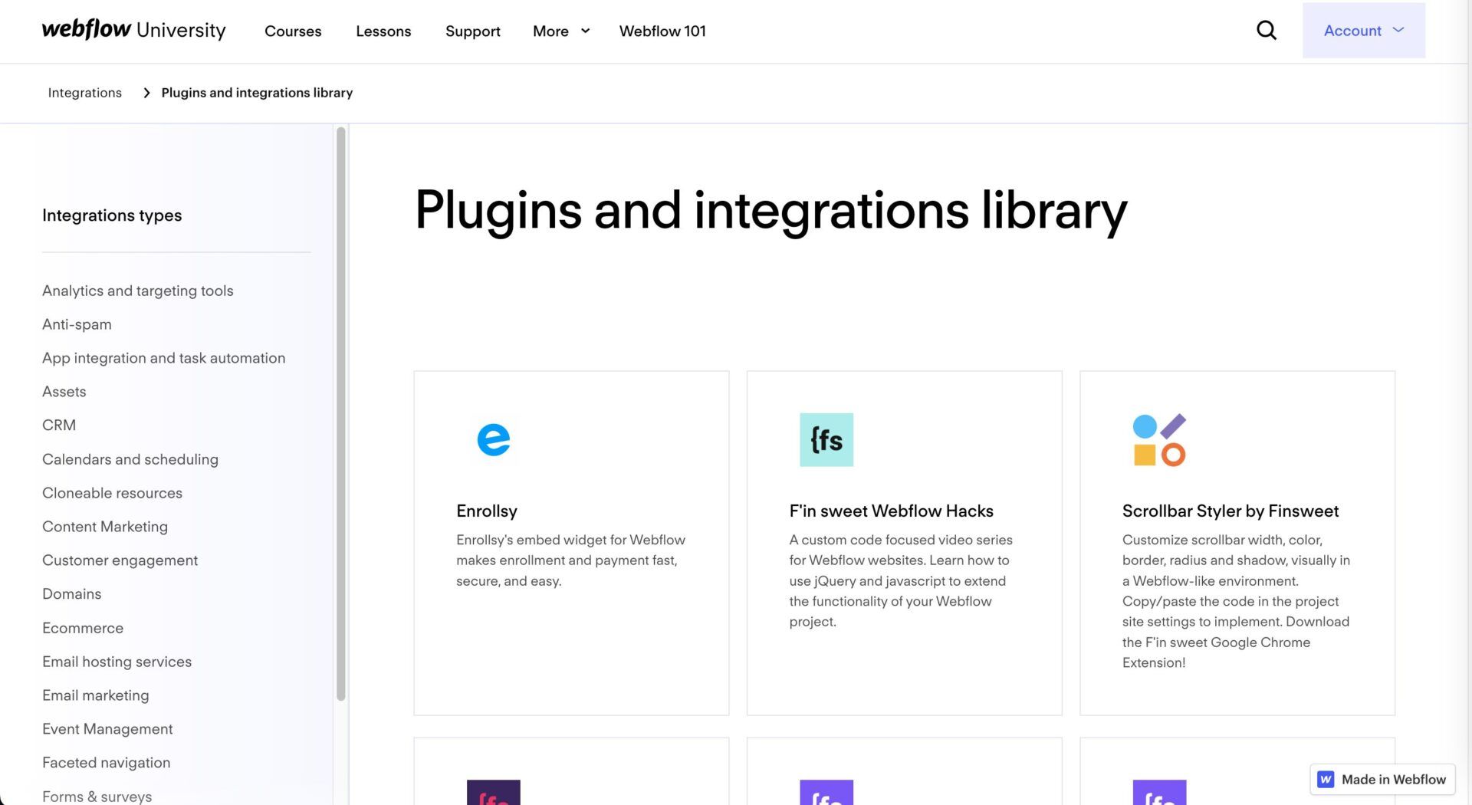1472x805 pixels.
Task: Open the search magnifier icon
Action: pyautogui.click(x=1267, y=31)
